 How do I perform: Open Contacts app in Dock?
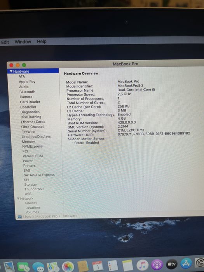pos(83,266)
